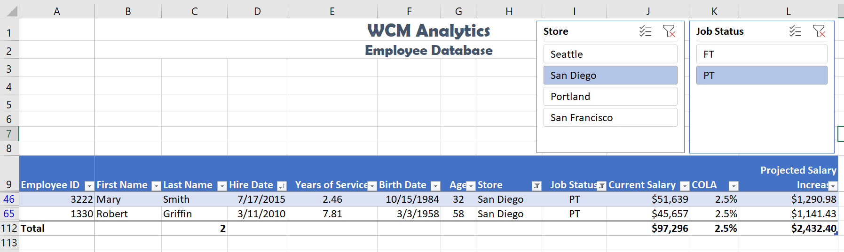
Task: Select row 112 header
Action: [9, 229]
